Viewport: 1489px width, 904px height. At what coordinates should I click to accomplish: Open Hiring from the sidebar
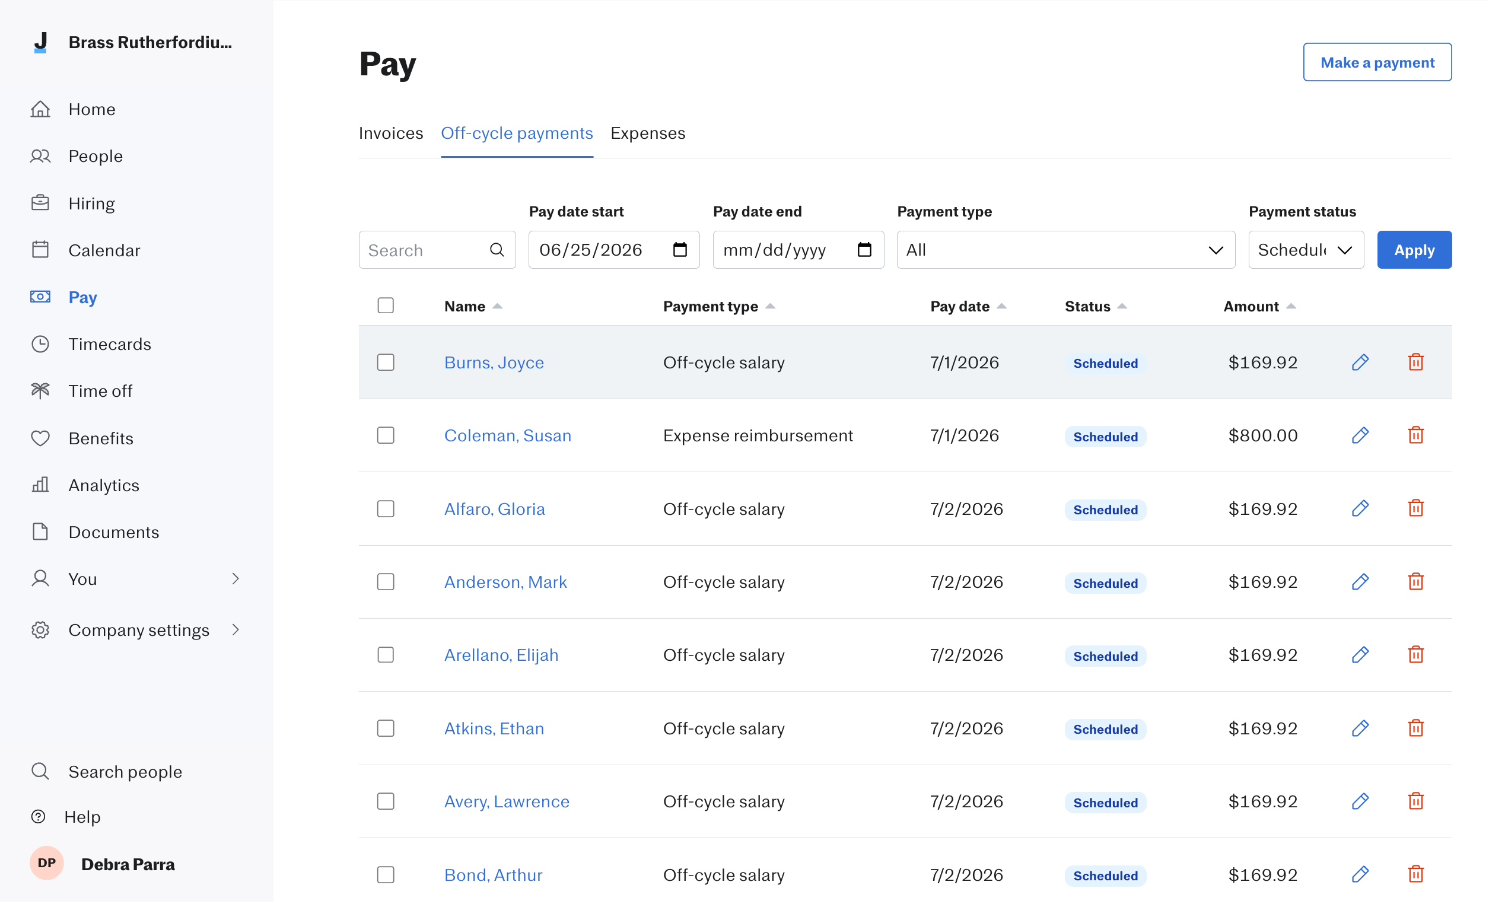tap(91, 203)
